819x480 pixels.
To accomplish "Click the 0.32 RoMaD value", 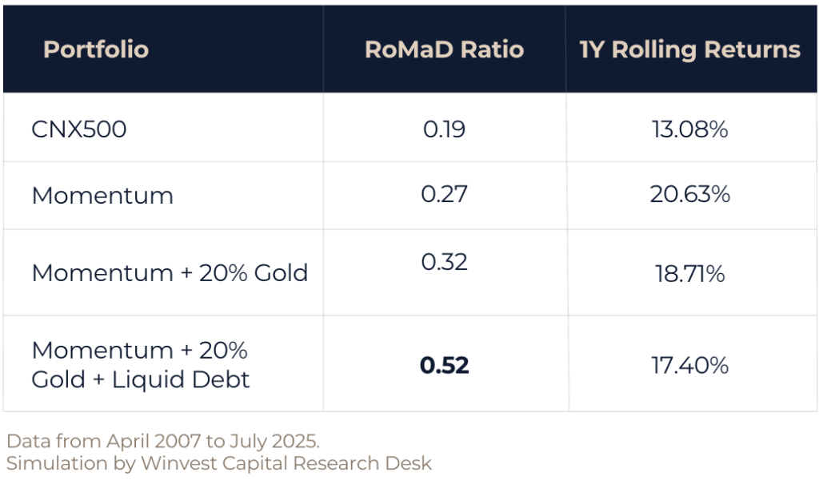I will (x=444, y=262).
